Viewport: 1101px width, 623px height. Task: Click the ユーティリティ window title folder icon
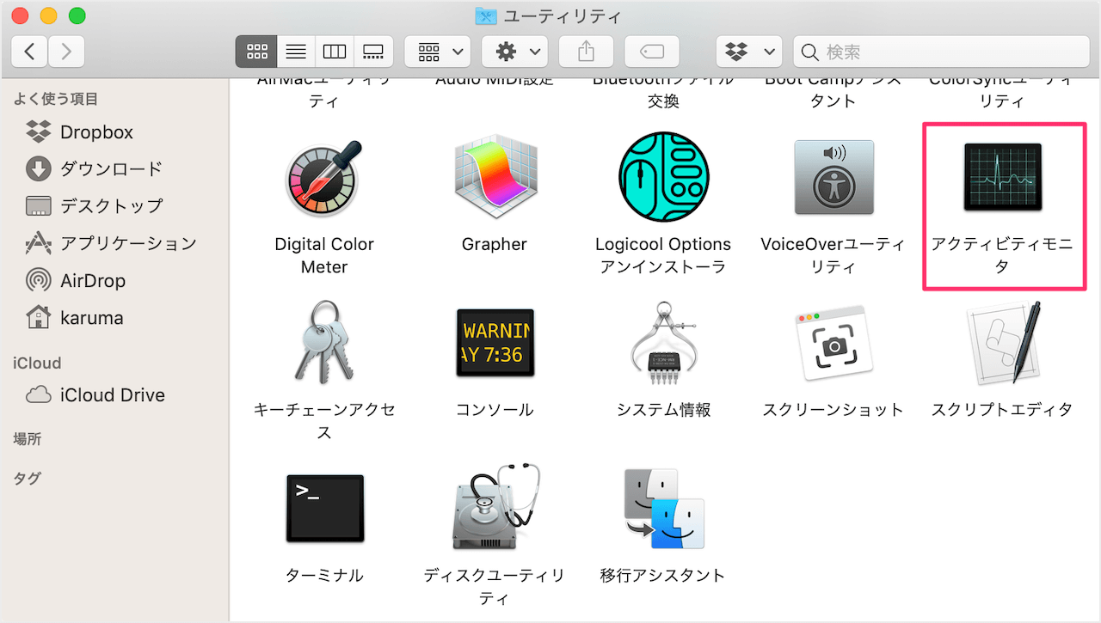pos(486,16)
